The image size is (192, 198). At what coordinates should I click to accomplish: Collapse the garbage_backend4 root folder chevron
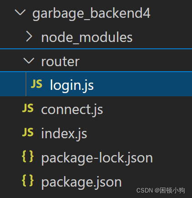tap(20, 13)
